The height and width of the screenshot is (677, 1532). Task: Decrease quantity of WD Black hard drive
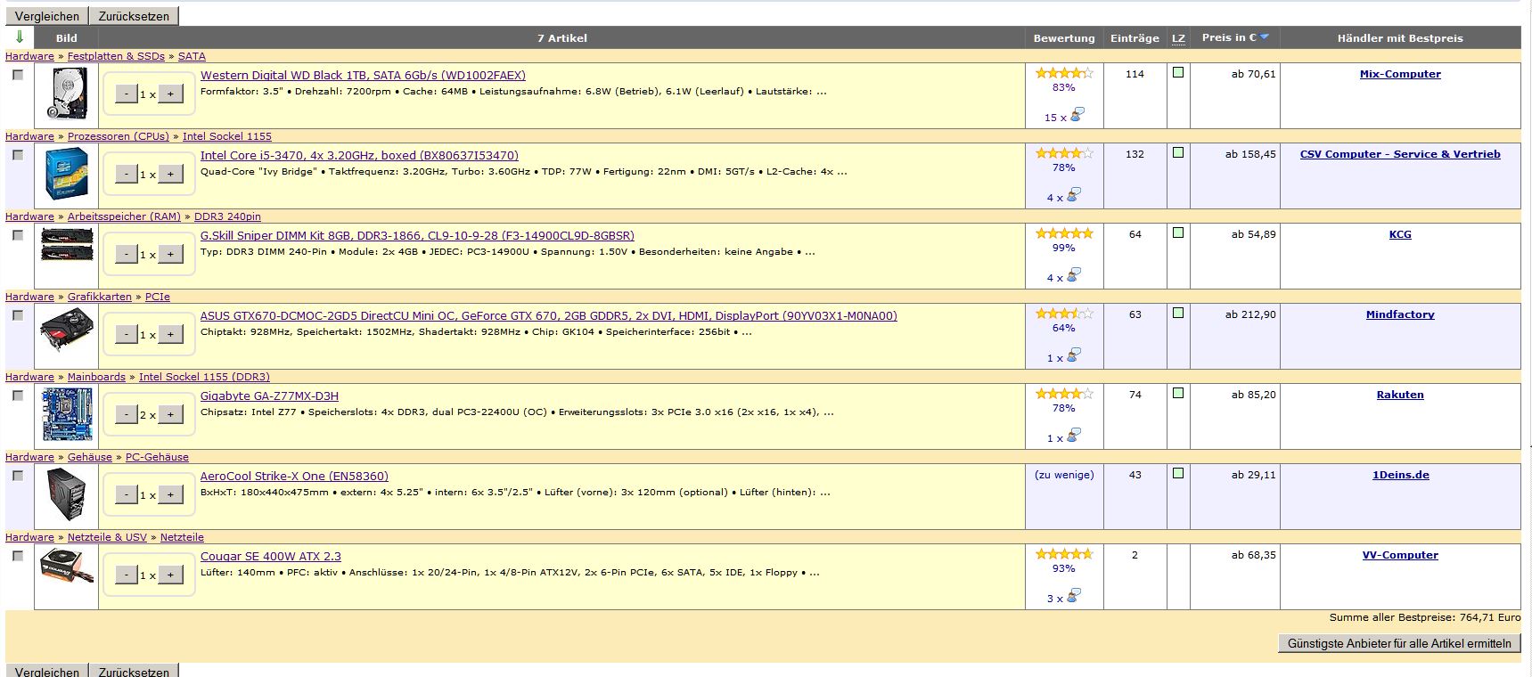click(127, 94)
